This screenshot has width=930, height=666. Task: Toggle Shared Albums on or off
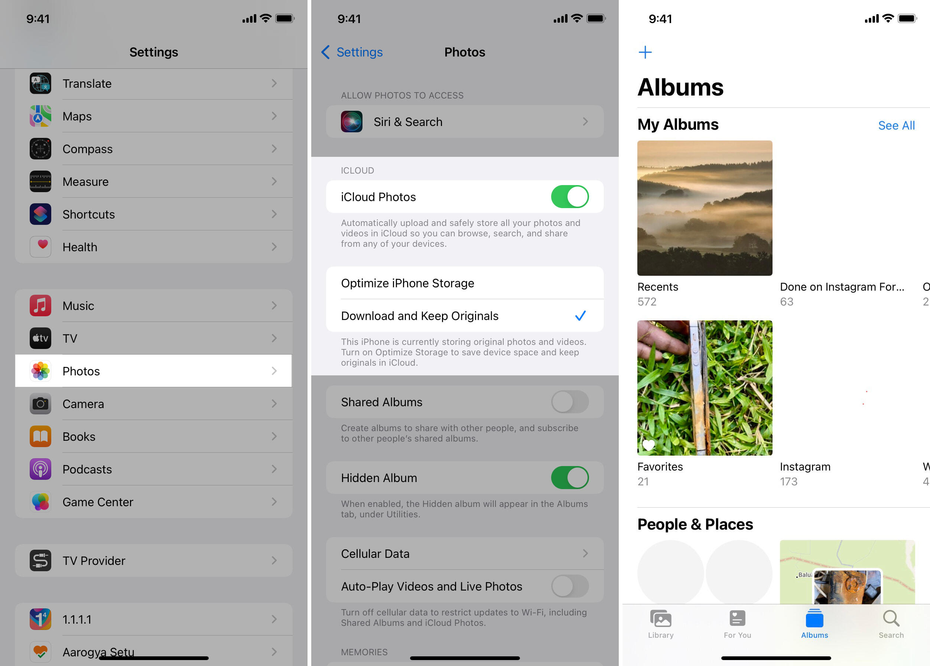click(x=570, y=401)
